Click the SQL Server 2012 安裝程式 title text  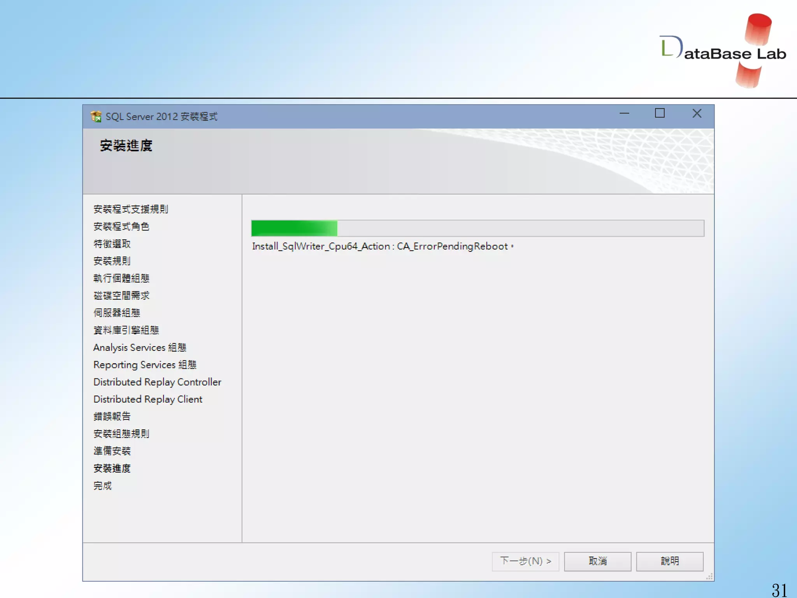pos(162,116)
